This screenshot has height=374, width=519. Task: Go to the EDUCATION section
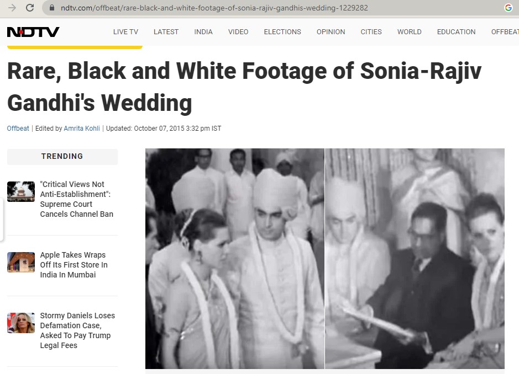pyautogui.click(x=456, y=31)
